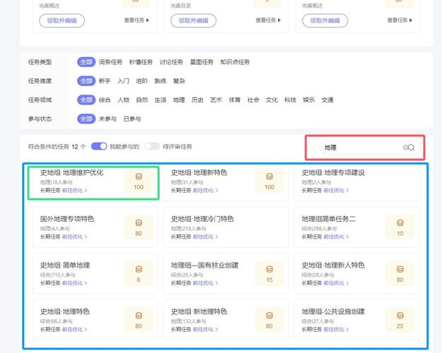
Task: Filter task type to 知识点任务
Action: (235, 62)
